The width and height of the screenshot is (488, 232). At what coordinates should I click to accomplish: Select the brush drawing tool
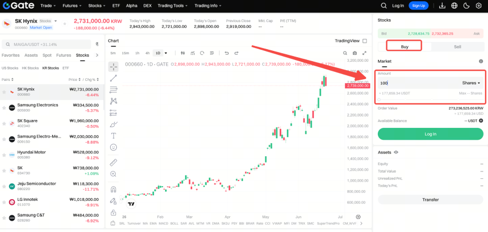(113, 124)
